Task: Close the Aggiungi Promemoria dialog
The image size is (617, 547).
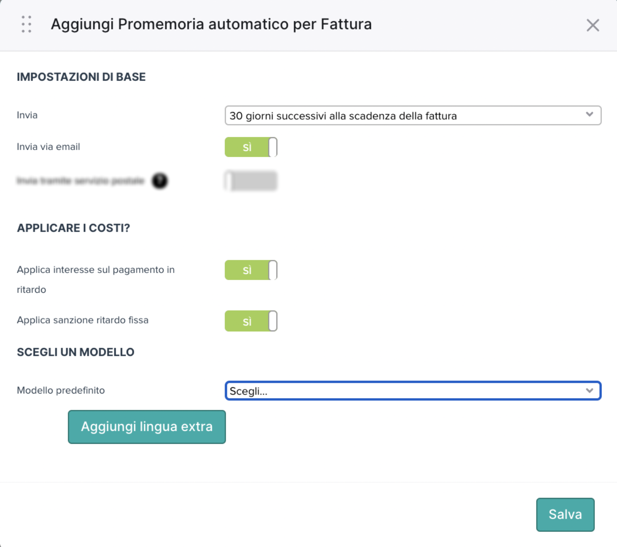Action: pyautogui.click(x=593, y=25)
